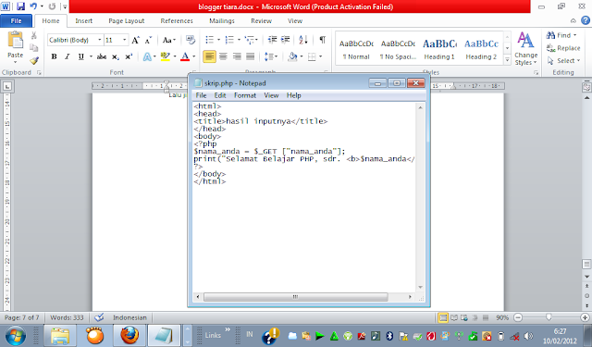The image size is (592, 347).
Task: Apply the No Spacing style
Action: tap(398, 49)
